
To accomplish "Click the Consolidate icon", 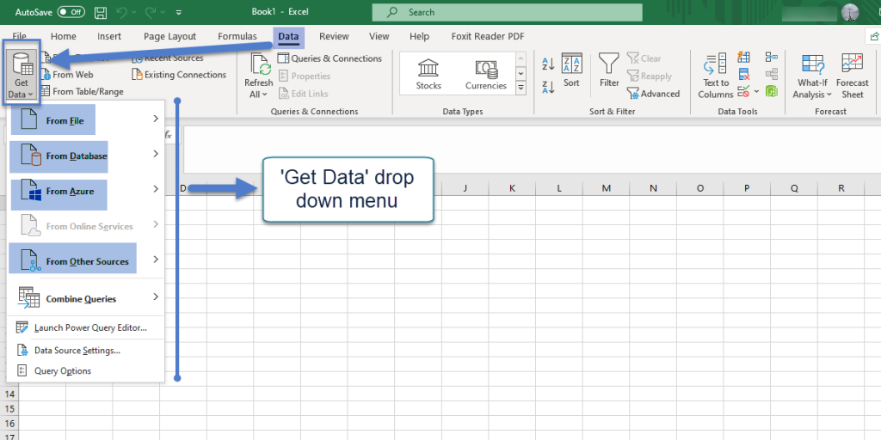I will (772, 58).
